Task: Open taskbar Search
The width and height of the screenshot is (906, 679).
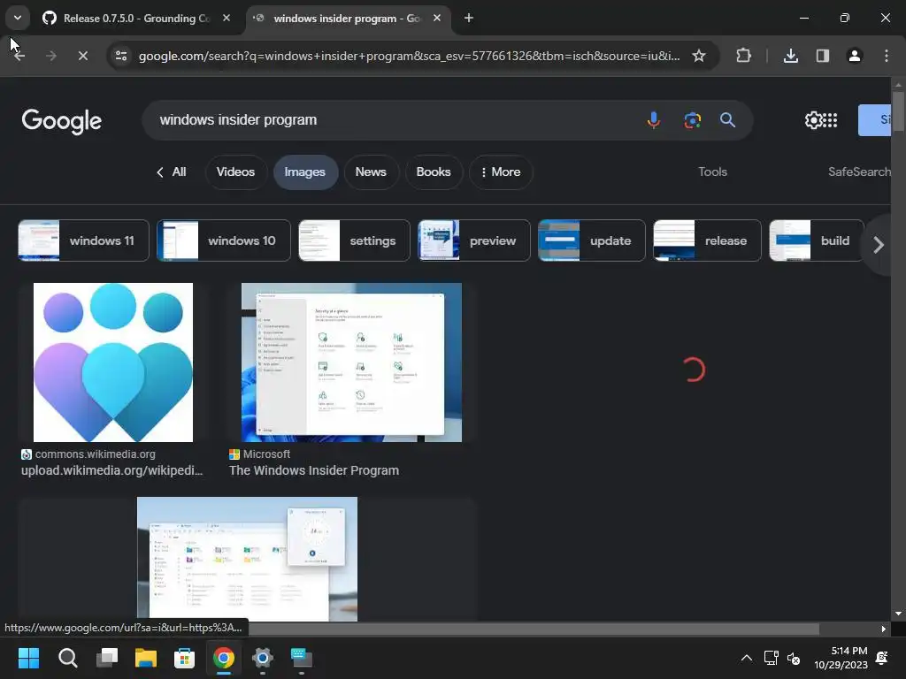Action: coord(67,658)
